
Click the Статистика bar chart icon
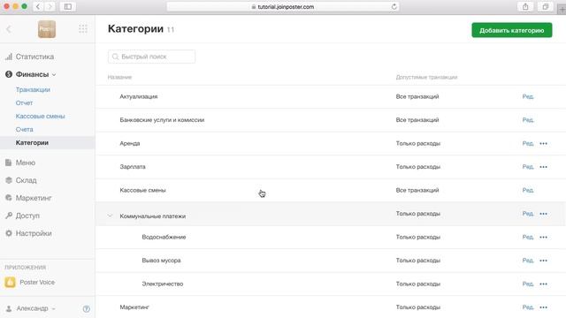[x=9, y=57]
